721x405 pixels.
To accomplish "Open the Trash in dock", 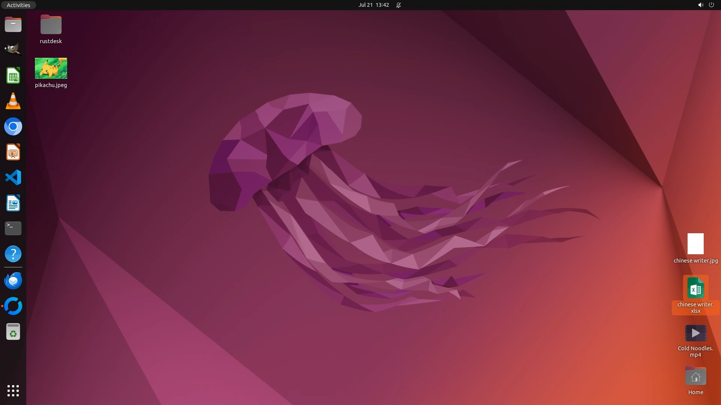I will (13, 332).
